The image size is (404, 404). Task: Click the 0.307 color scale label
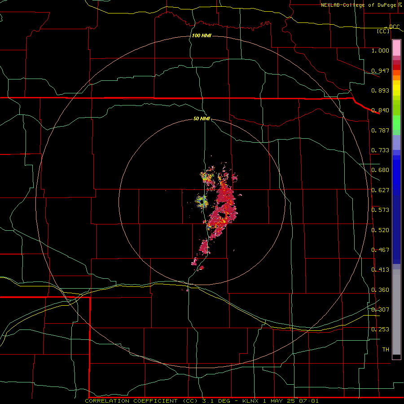(x=380, y=309)
